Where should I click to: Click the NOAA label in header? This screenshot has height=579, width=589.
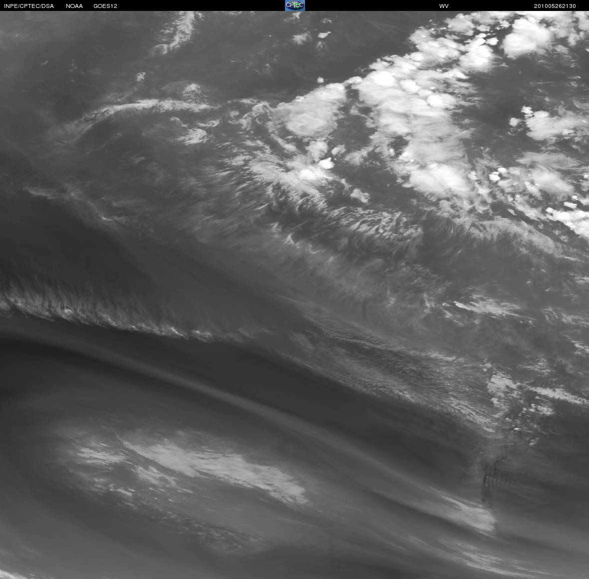pyautogui.click(x=74, y=6)
